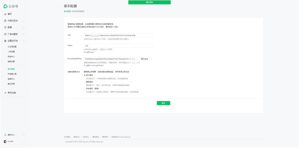
Task: Click the 广告与服务 checkmark circle icon
Action: [x=5, y=34]
